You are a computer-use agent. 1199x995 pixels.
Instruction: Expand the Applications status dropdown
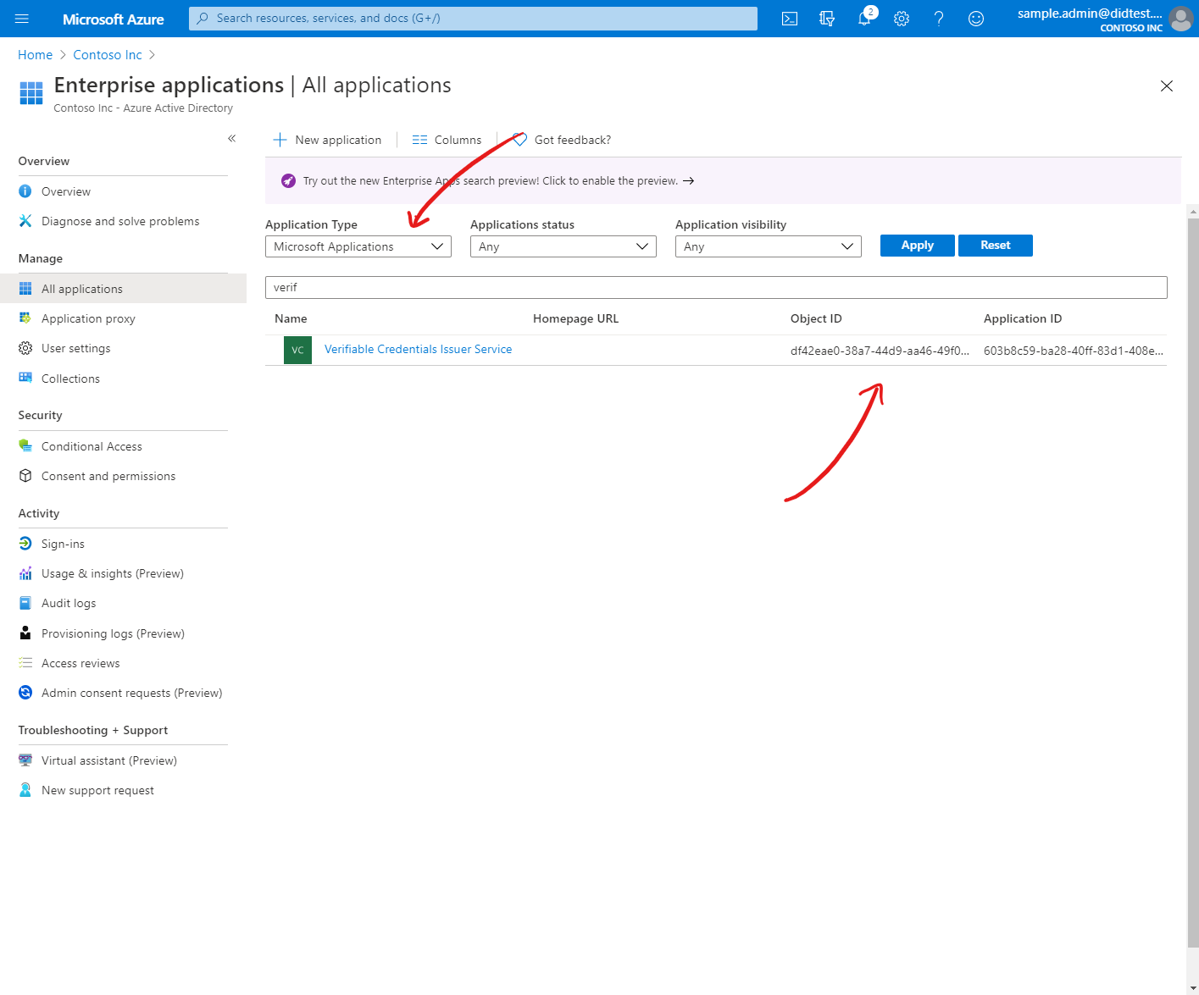[563, 246]
